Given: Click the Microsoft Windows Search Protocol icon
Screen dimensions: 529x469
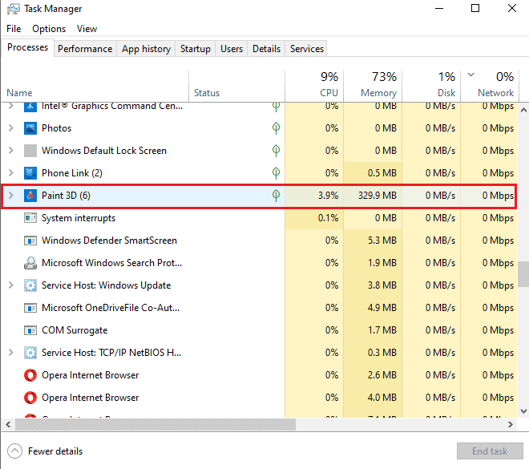Looking at the screenshot, I should 30,263.
